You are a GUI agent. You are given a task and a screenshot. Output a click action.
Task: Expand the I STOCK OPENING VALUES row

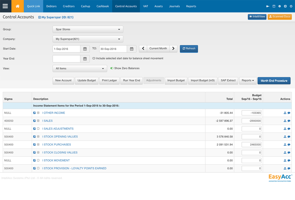[x=38, y=136]
